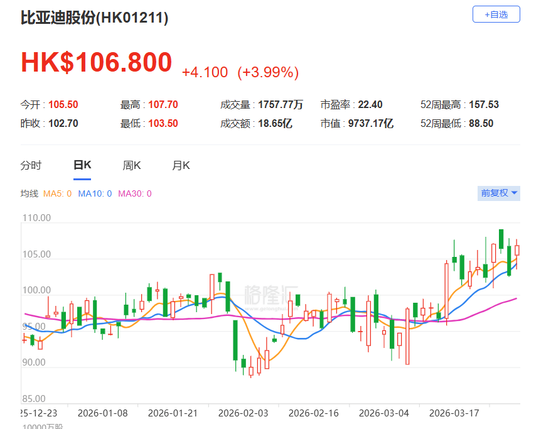Switch to the 分时 intraday tab
The height and width of the screenshot is (429, 546).
click(x=30, y=165)
